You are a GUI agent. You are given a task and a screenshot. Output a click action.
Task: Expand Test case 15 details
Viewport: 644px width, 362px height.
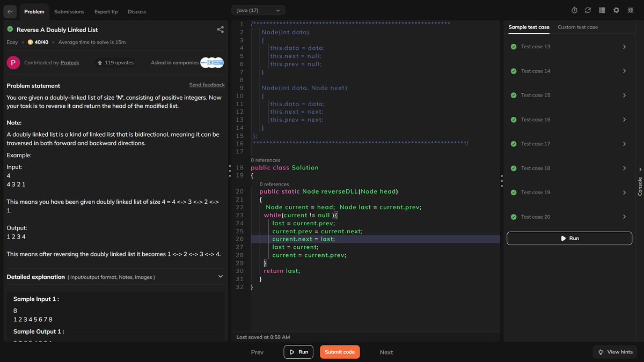tap(624, 95)
